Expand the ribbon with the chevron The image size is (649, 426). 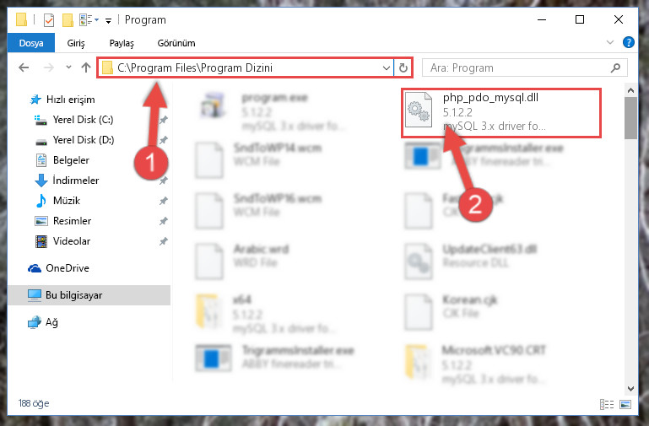[609, 42]
